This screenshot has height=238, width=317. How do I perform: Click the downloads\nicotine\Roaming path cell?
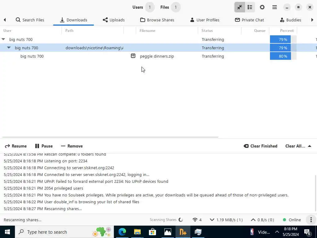[x=94, y=48]
